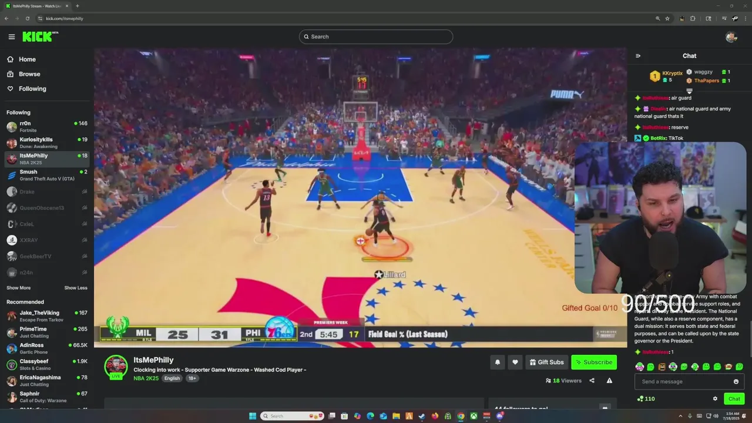The width and height of the screenshot is (752, 423).
Task: Open Smush Grand Theft Auto V channel
Action: point(47,175)
